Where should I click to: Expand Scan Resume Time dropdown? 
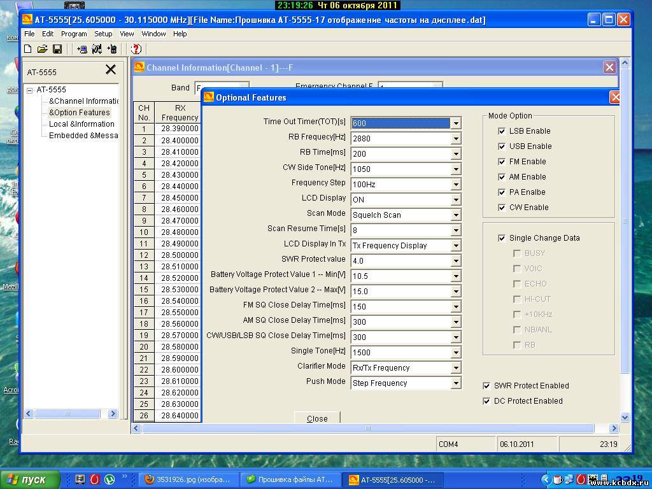coord(456,230)
